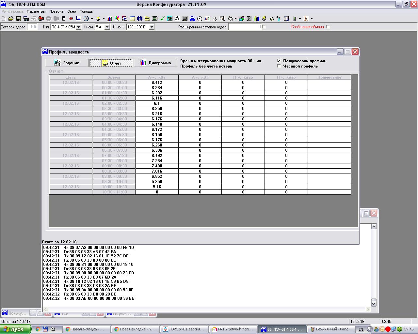Open the Регулировка menu
The image size is (418, 334).
[x=12, y=11]
